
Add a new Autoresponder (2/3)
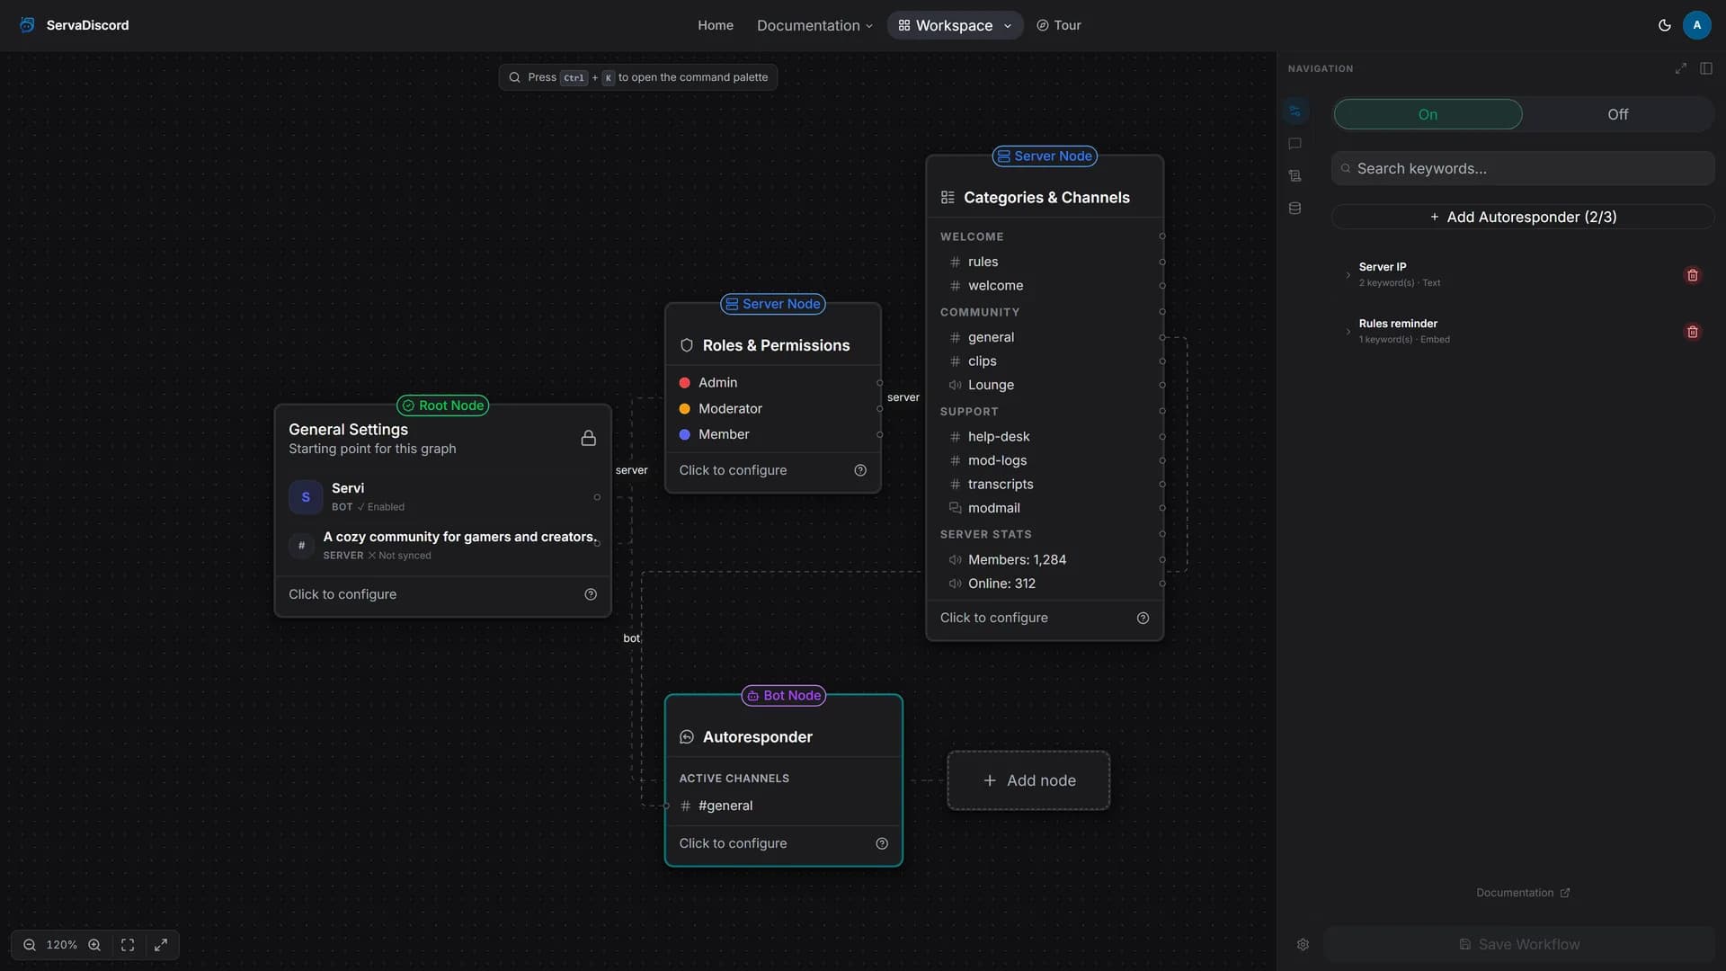pyautogui.click(x=1523, y=217)
